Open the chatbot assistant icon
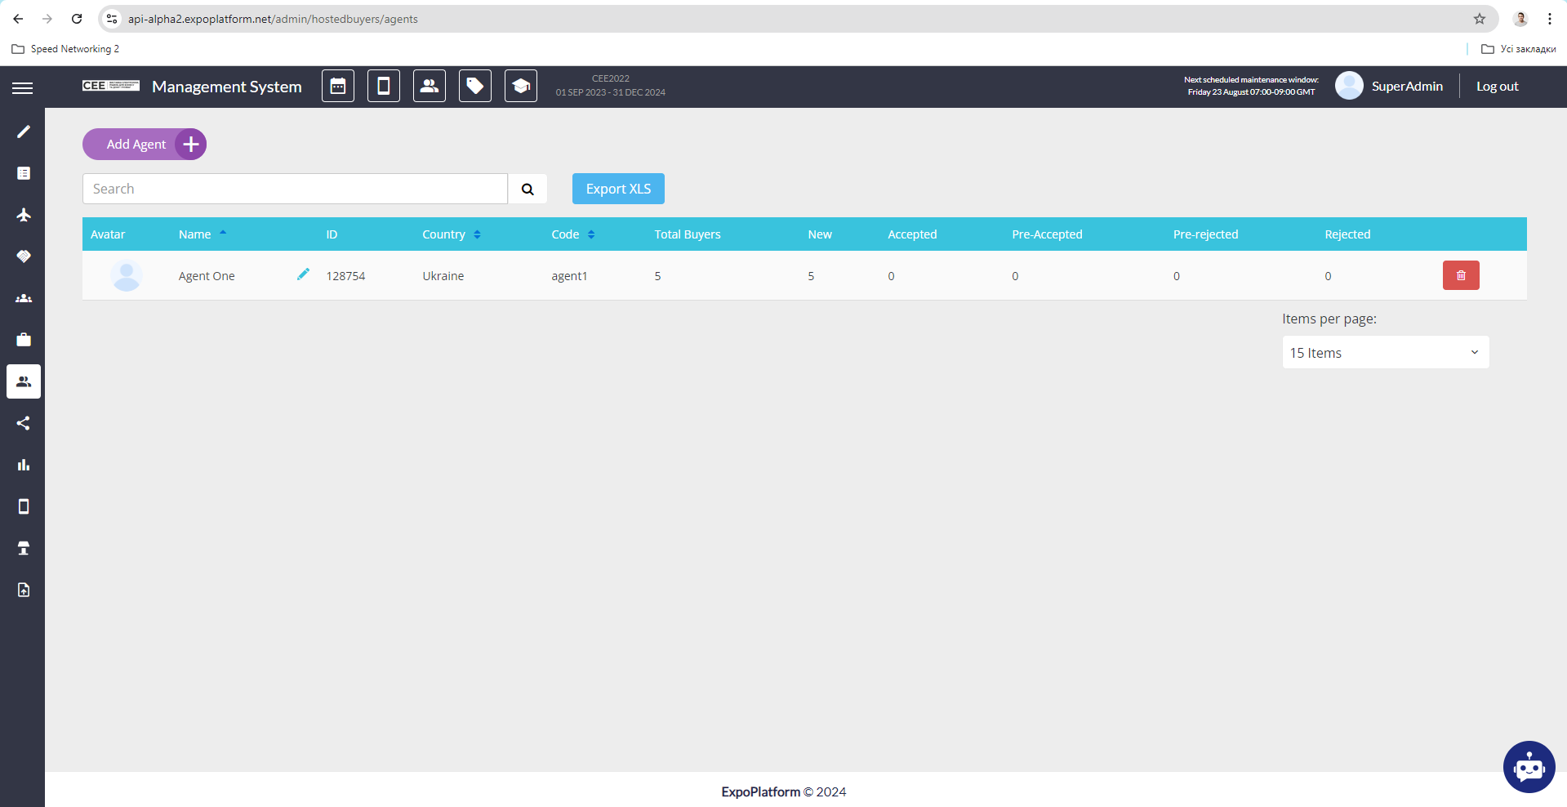This screenshot has width=1567, height=807. tap(1528, 766)
